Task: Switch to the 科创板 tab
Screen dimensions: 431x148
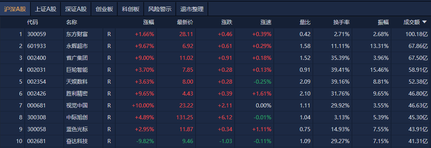Action: pos(130,9)
